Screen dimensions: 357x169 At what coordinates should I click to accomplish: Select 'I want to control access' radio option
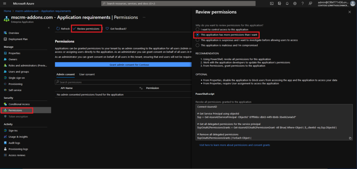tap(197, 30)
